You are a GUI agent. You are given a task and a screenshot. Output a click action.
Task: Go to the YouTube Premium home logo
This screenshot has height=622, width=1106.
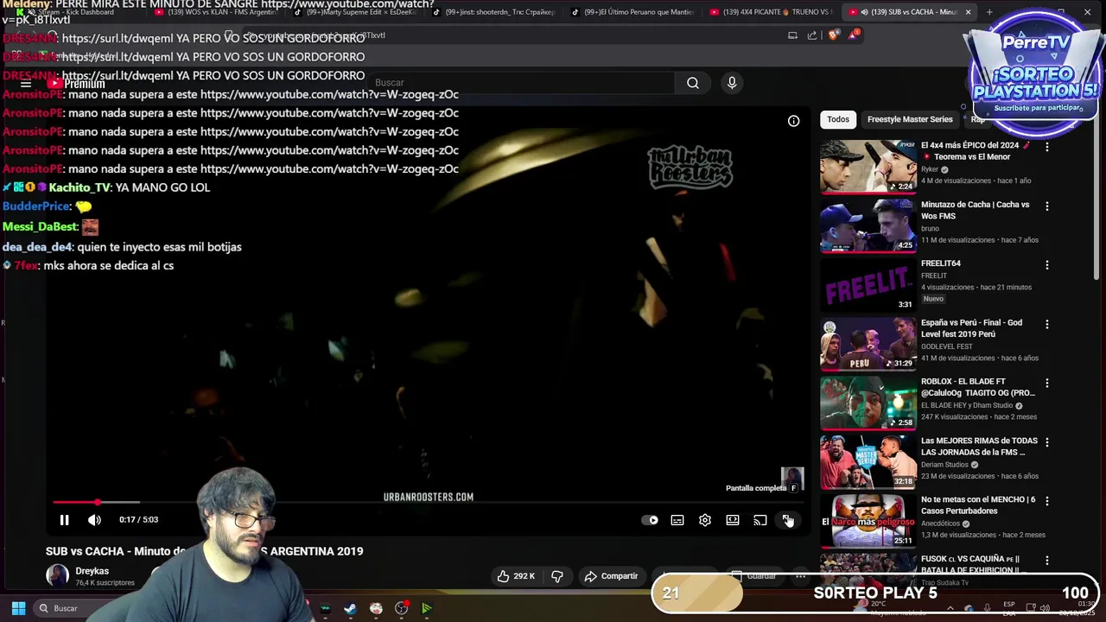pos(76,84)
